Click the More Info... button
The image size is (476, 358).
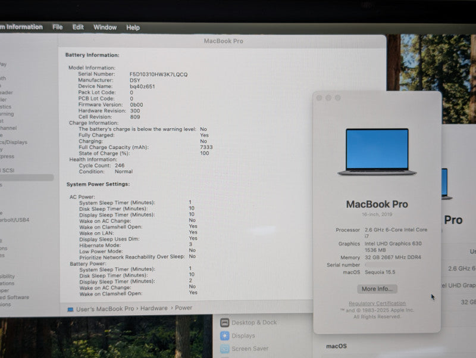377,289
